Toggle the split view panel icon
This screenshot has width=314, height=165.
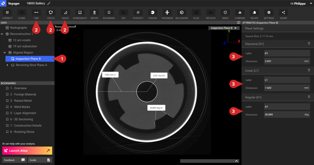[238, 23]
